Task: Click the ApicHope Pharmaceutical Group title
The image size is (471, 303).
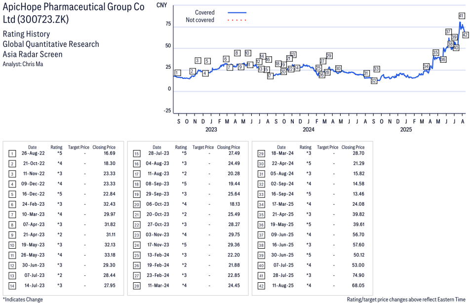Action: (x=74, y=13)
